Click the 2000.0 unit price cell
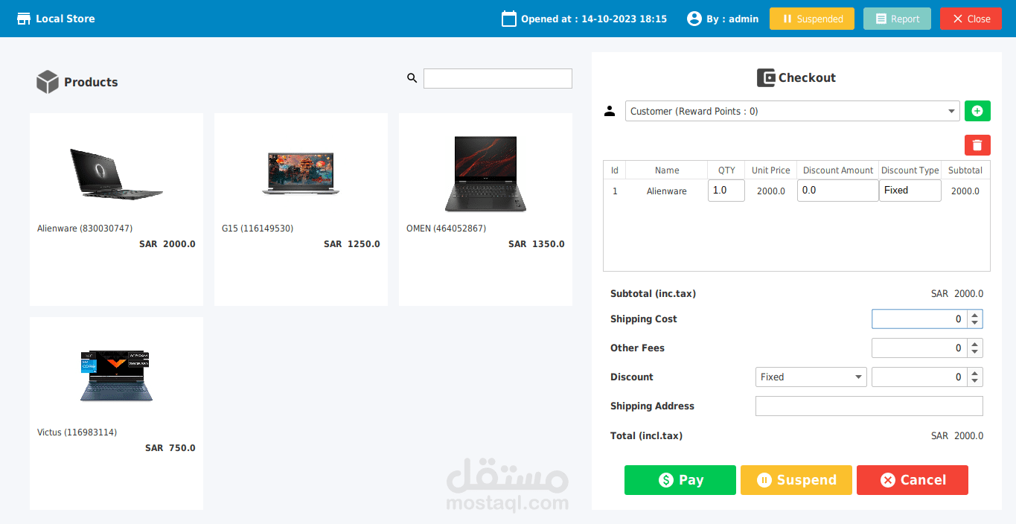Screen dimensions: 1016x524 [x=771, y=191]
